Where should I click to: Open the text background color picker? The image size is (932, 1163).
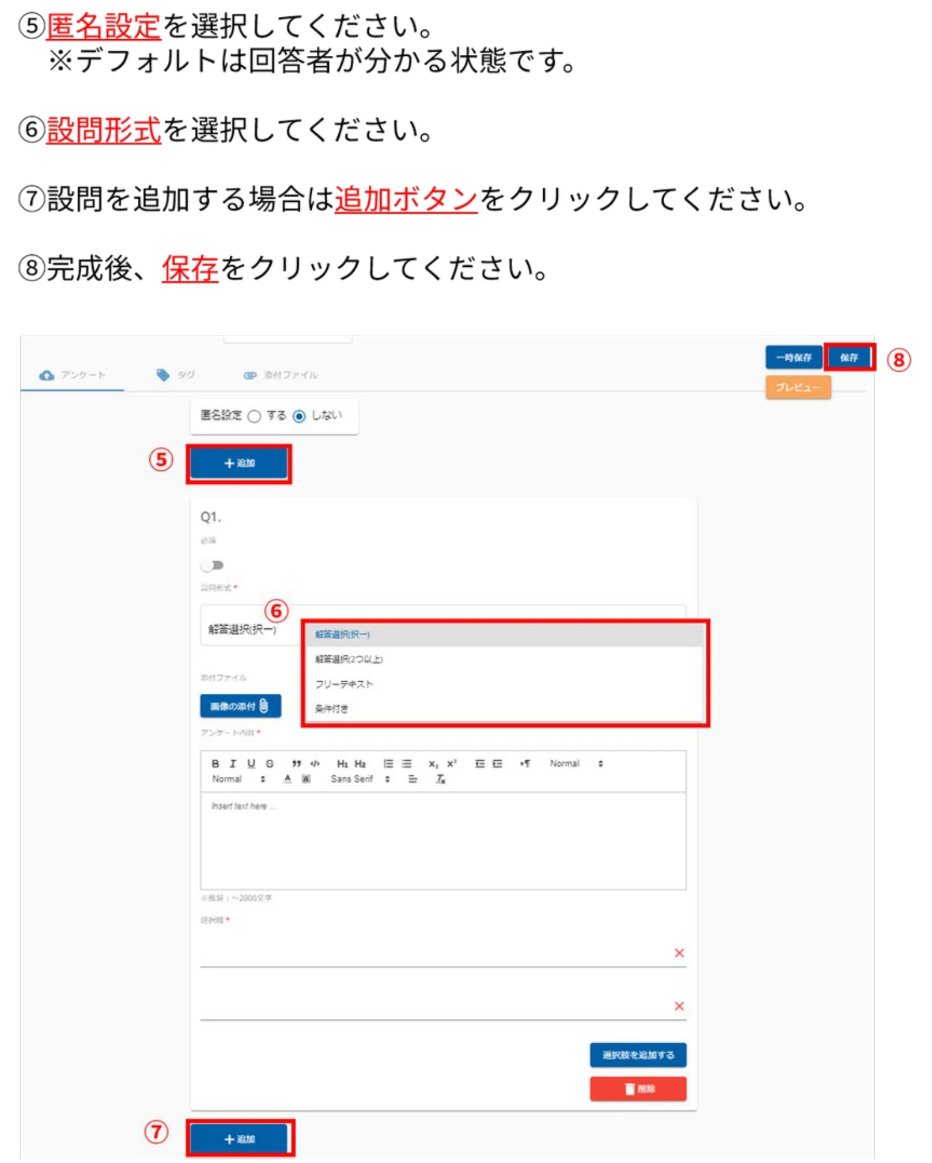306,779
